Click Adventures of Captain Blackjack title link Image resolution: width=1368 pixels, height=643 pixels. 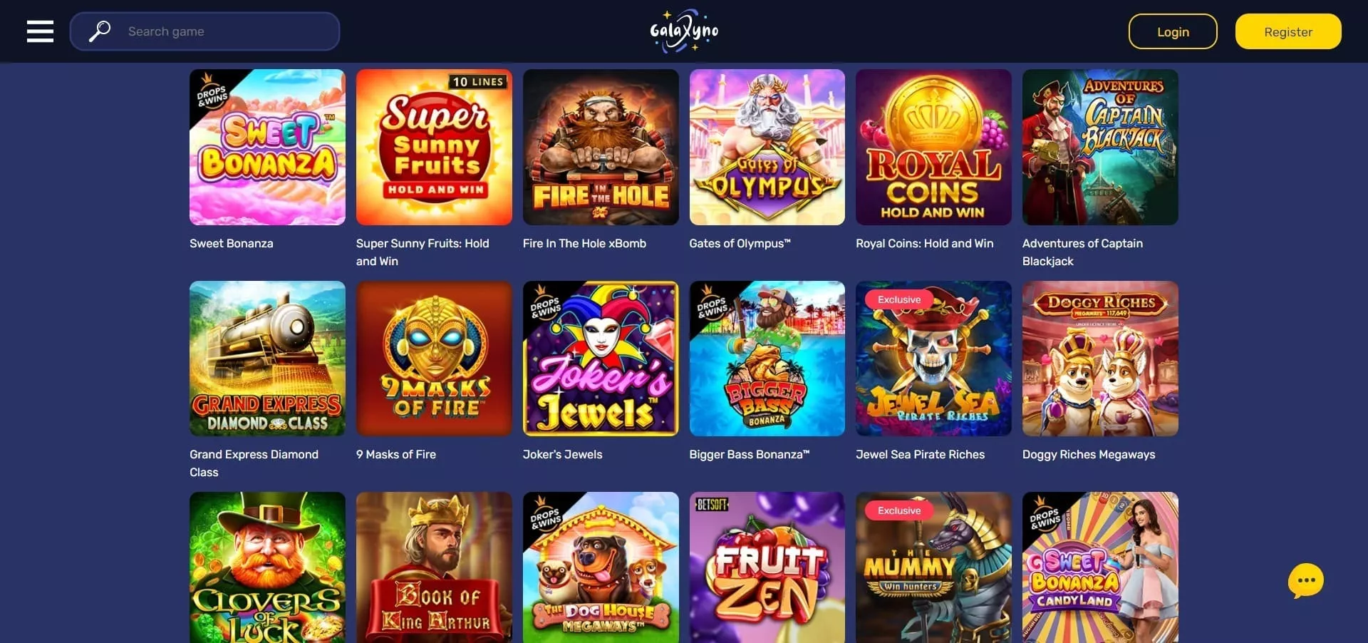coord(1082,252)
